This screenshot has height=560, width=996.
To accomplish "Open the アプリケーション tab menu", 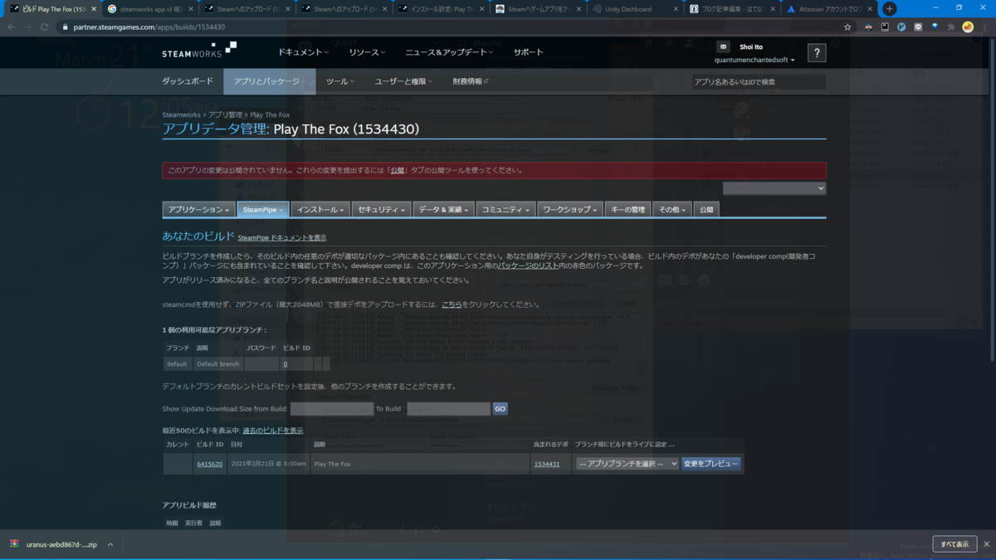I will pyautogui.click(x=198, y=210).
